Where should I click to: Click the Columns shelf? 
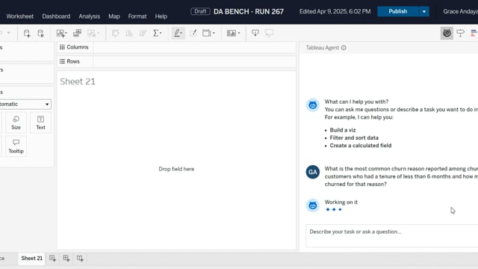176,47
